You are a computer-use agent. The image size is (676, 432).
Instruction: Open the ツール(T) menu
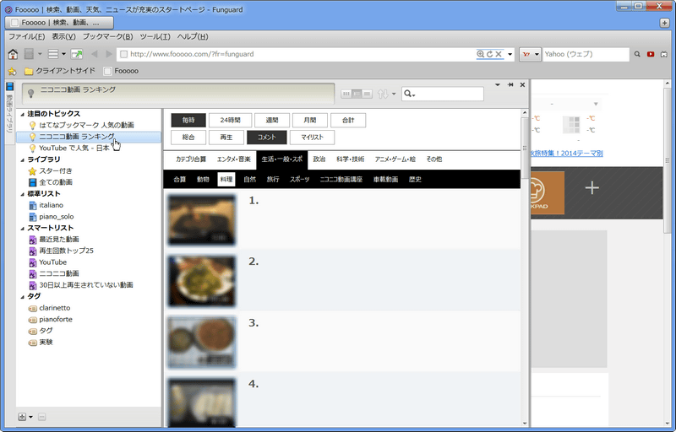coord(155,36)
